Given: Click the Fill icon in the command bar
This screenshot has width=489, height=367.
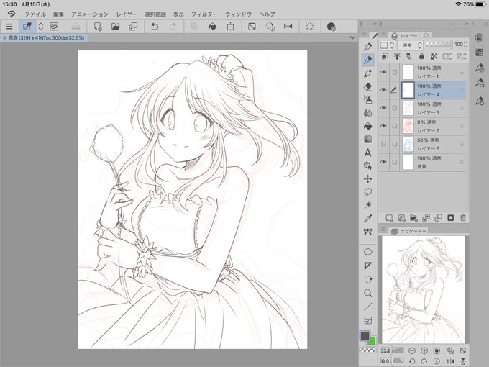Looking at the screenshot, I should tap(212, 27).
